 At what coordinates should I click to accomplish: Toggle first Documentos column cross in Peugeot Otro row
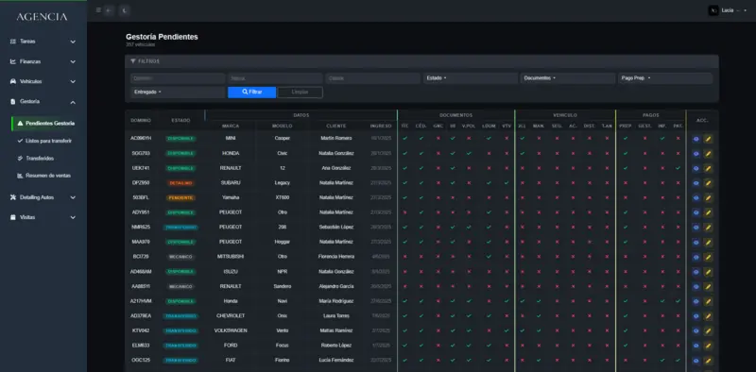(x=404, y=212)
